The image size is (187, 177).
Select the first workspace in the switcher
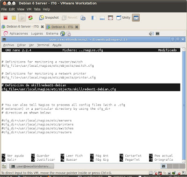[164, 166]
